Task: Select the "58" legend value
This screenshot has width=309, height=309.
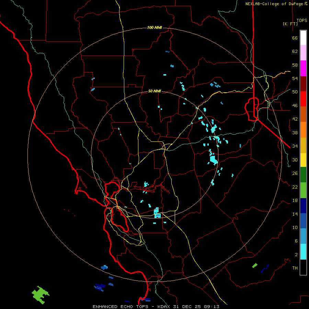Action: coord(295,65)
